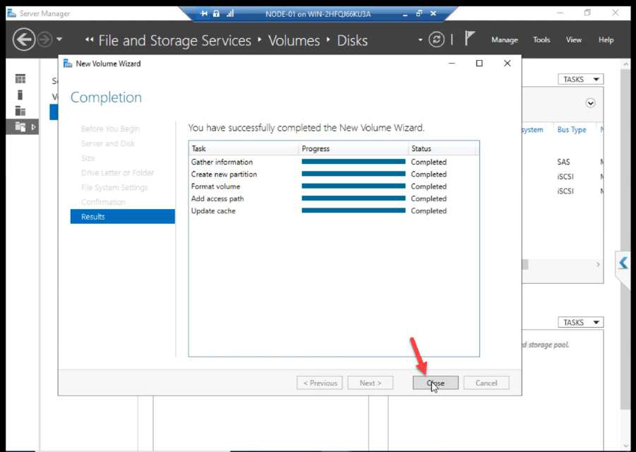The image size is (636, 452).
Task: Expand the breadcrumb address dropdown arrow
Action: tap(420, 40)
